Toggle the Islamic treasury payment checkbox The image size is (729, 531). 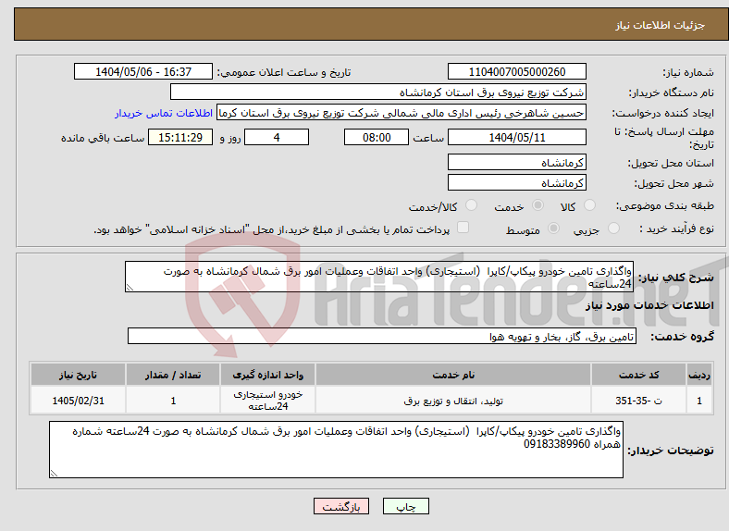click(x=463, y=228)
